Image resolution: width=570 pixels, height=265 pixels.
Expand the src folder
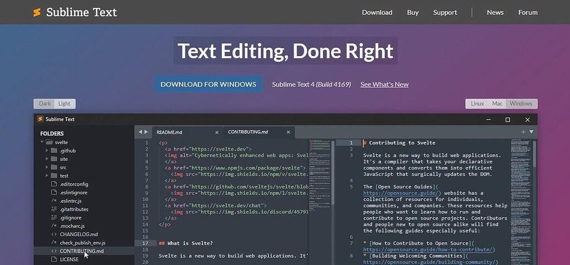click(47, 167)
